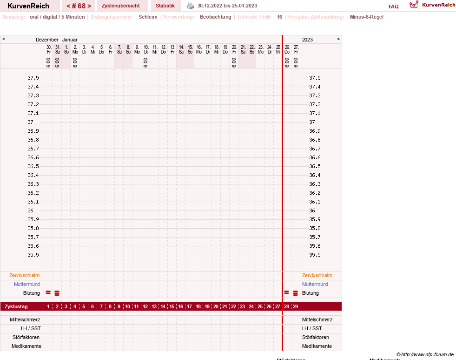Screen dimensions: 456x360
Task: Click the 2023 year label
Action: pos(307,40)
